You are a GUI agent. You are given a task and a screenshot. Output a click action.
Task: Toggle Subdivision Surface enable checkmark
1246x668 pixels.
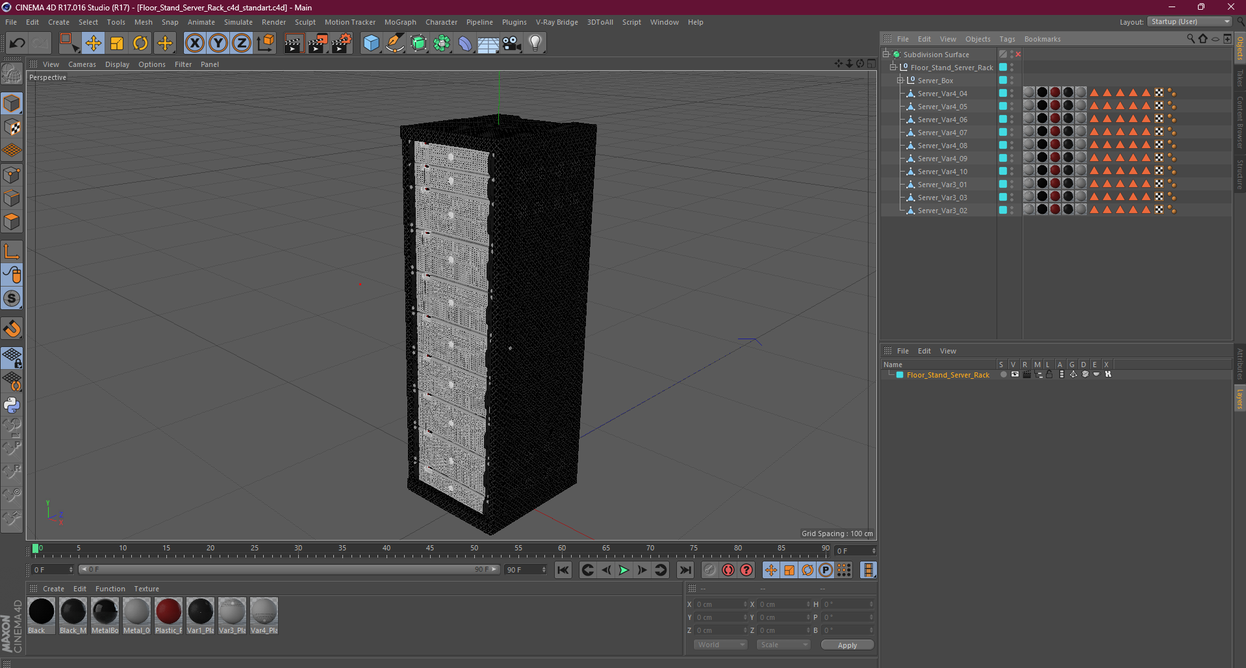[1019, 55]
